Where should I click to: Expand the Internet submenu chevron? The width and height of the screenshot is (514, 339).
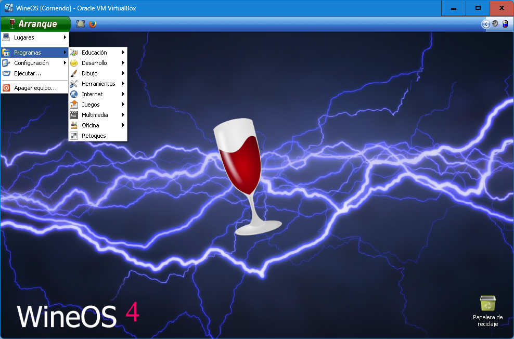coord(124,94)
